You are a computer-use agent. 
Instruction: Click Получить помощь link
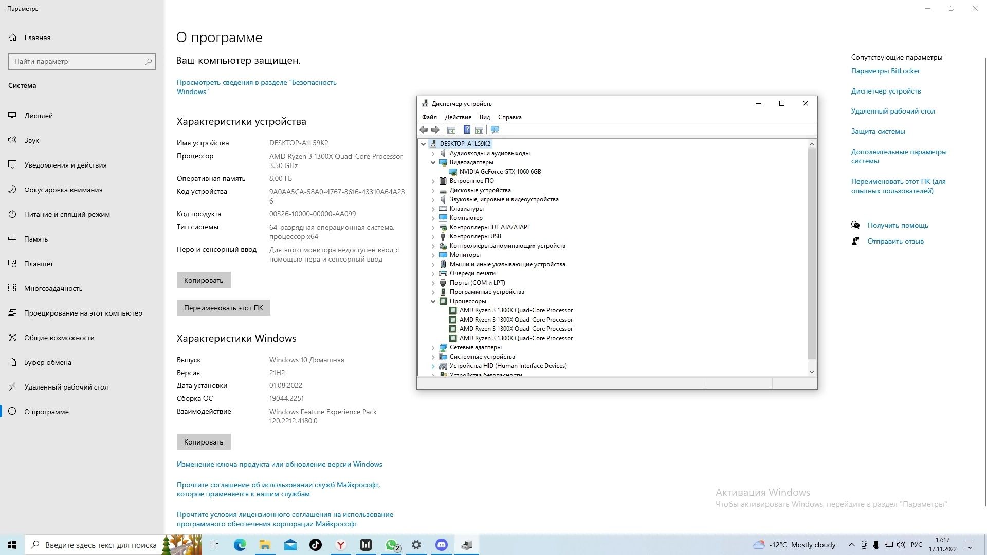898,225
